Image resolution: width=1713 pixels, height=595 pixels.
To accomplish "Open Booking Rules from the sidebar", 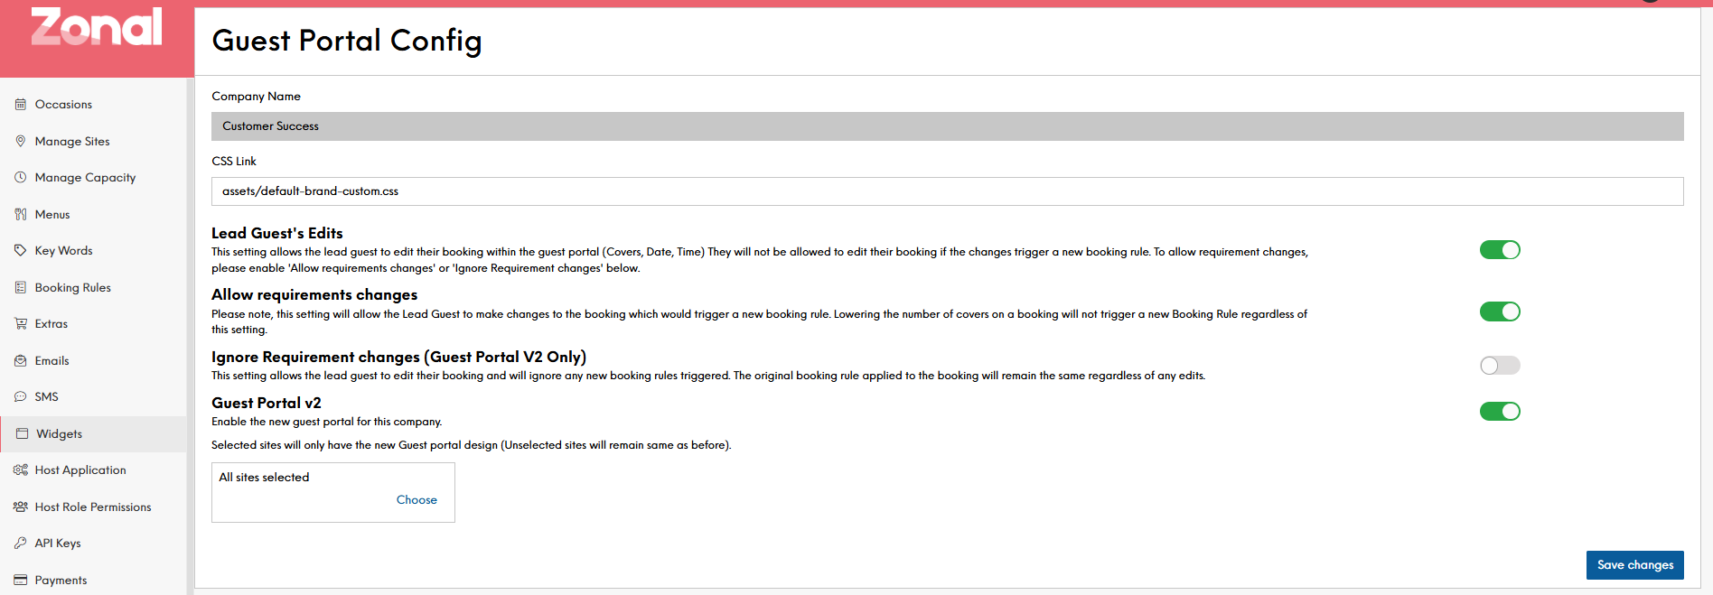I will click(72, 288).
